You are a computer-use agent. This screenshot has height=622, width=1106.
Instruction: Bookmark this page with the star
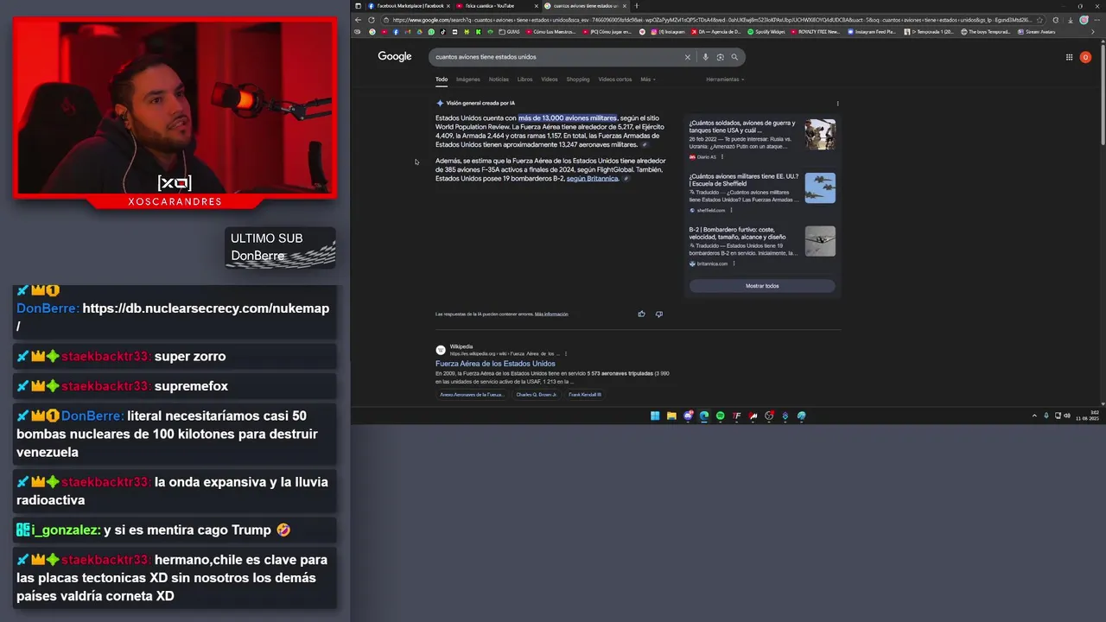click(x=1041, y=19)
